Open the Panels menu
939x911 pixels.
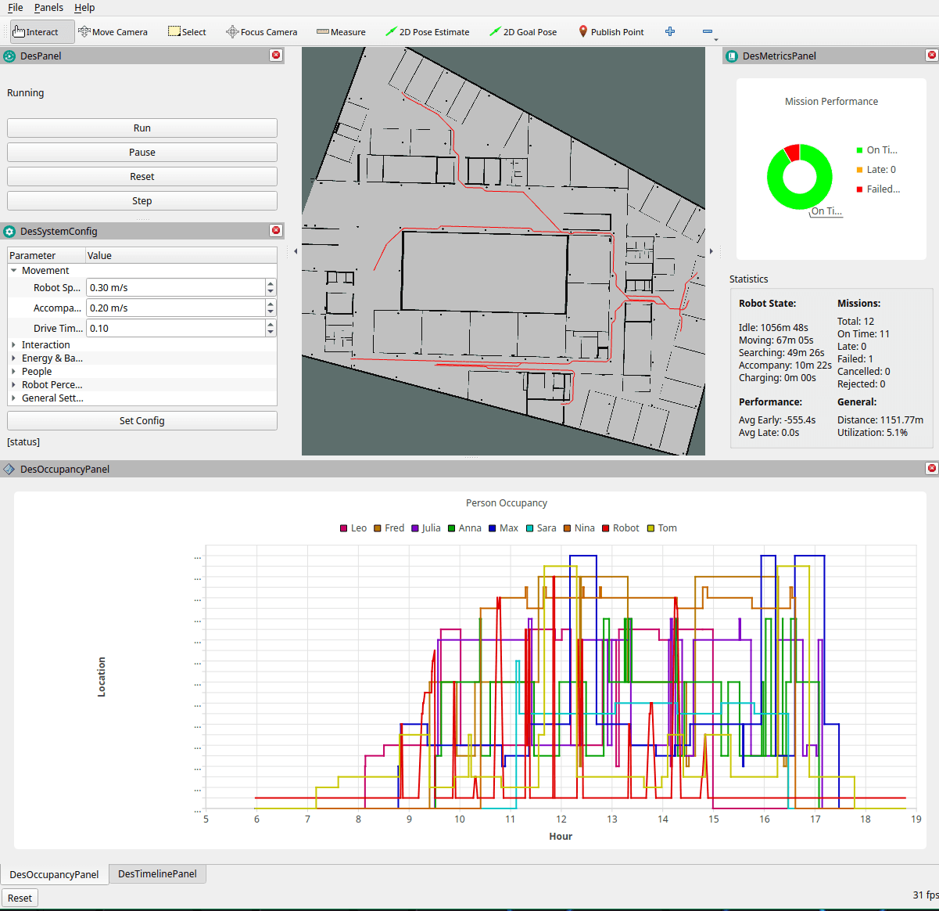(x=48, y=8)
